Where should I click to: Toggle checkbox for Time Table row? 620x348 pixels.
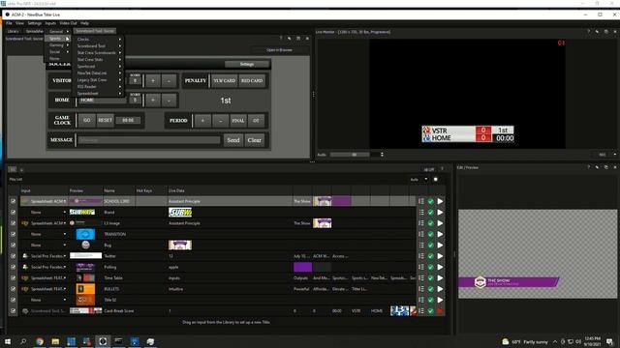(x=13, y=278)
